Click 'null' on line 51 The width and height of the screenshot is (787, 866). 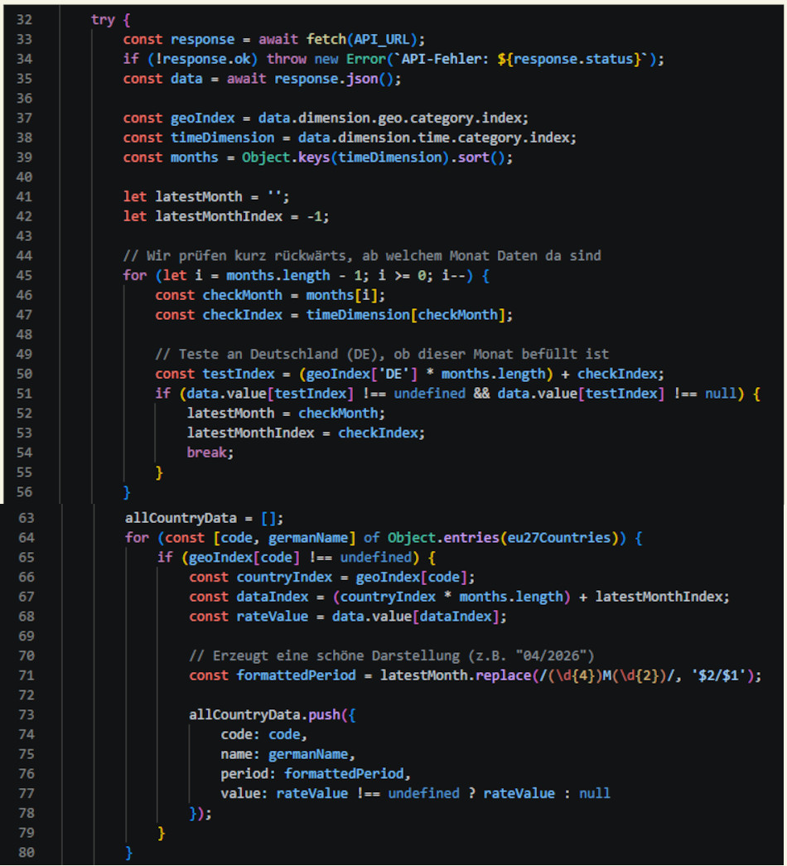721,394
